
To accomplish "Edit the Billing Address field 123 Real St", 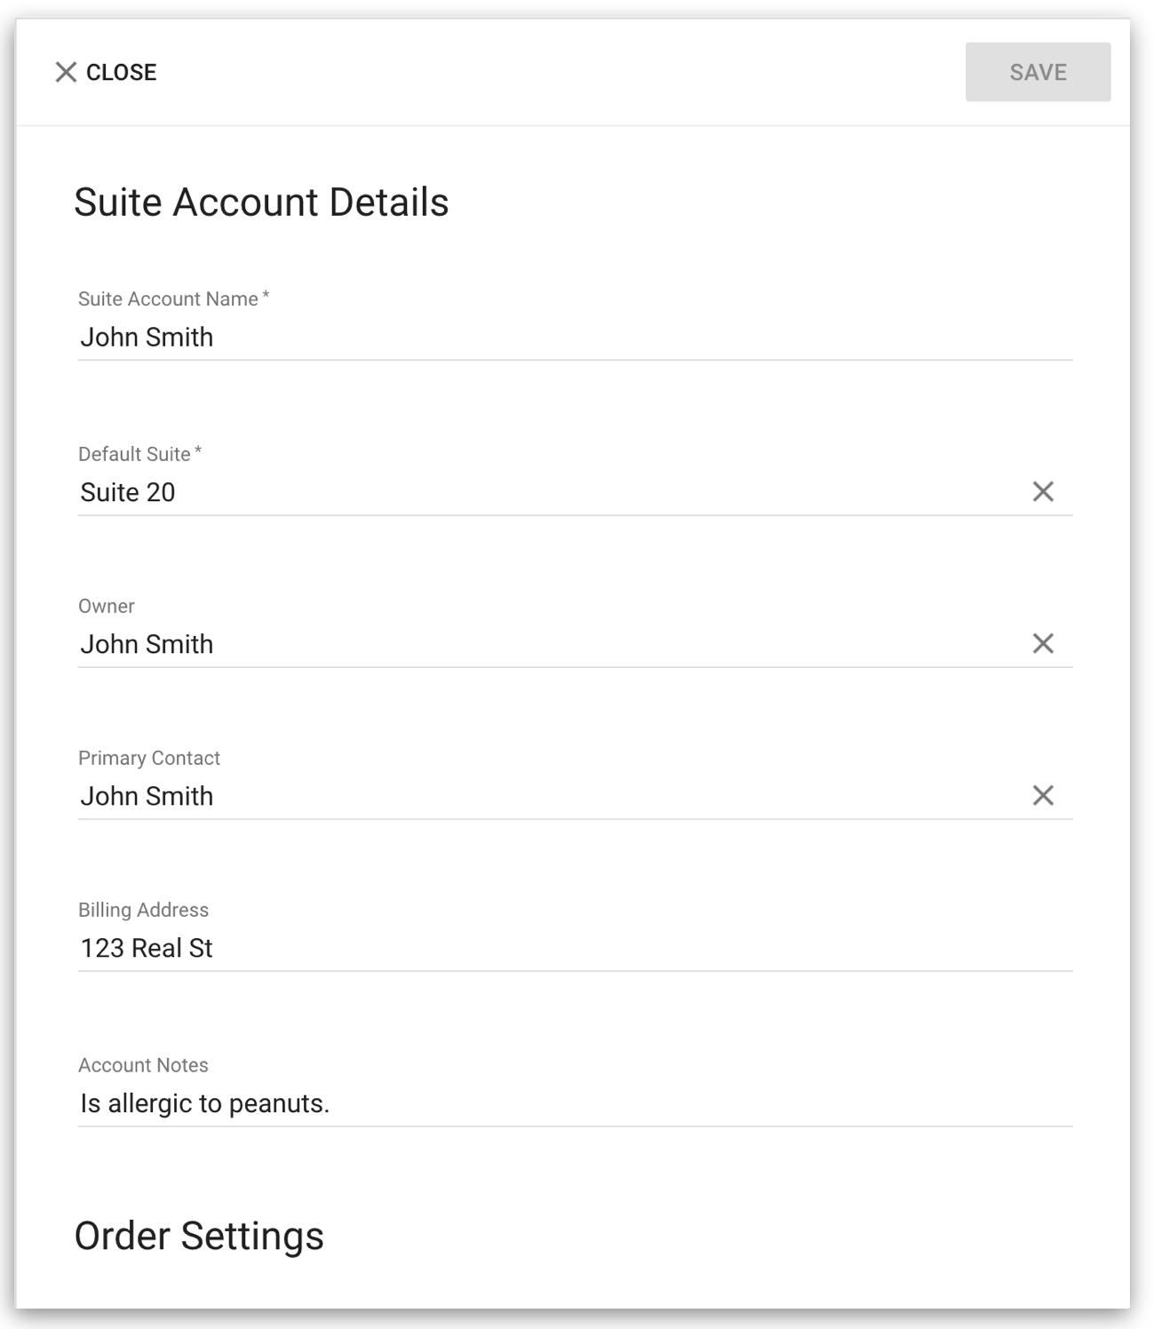I will tap(575, 948).
